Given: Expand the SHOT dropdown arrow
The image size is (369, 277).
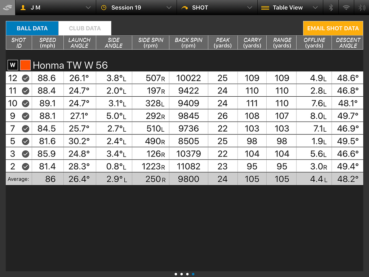Looking at the screenshot, I should point(250,8).
